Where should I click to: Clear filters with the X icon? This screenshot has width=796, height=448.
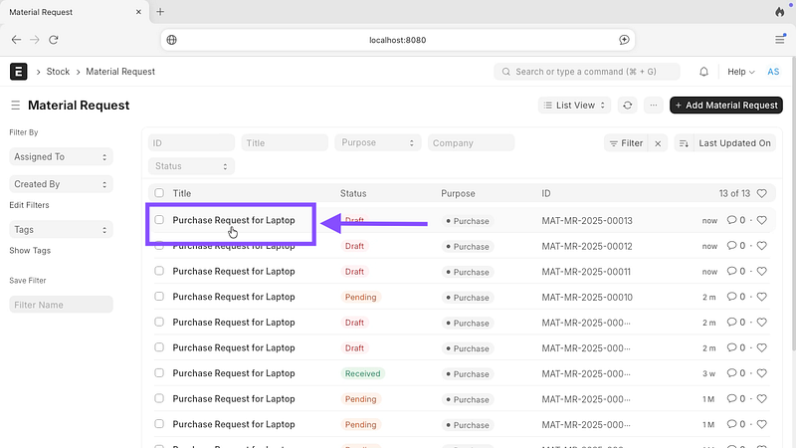click(658, 143)
